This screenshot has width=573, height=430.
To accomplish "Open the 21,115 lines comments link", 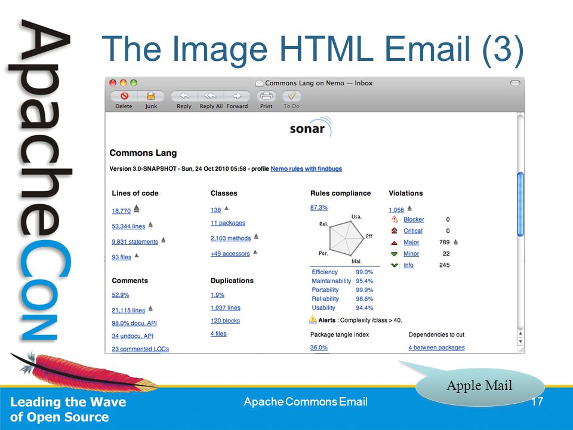I will pos(128,310).
